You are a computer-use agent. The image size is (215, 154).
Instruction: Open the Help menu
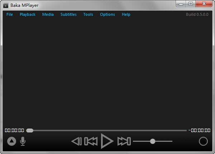(x=126, y=14)
